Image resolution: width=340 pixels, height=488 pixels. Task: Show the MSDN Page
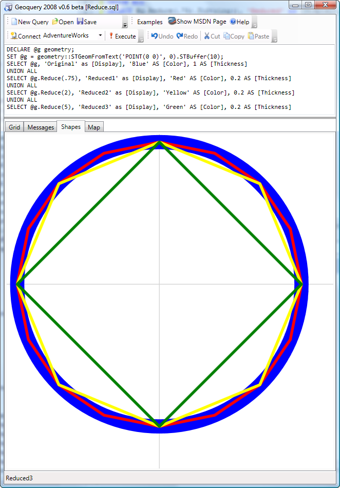pos(197,21)
